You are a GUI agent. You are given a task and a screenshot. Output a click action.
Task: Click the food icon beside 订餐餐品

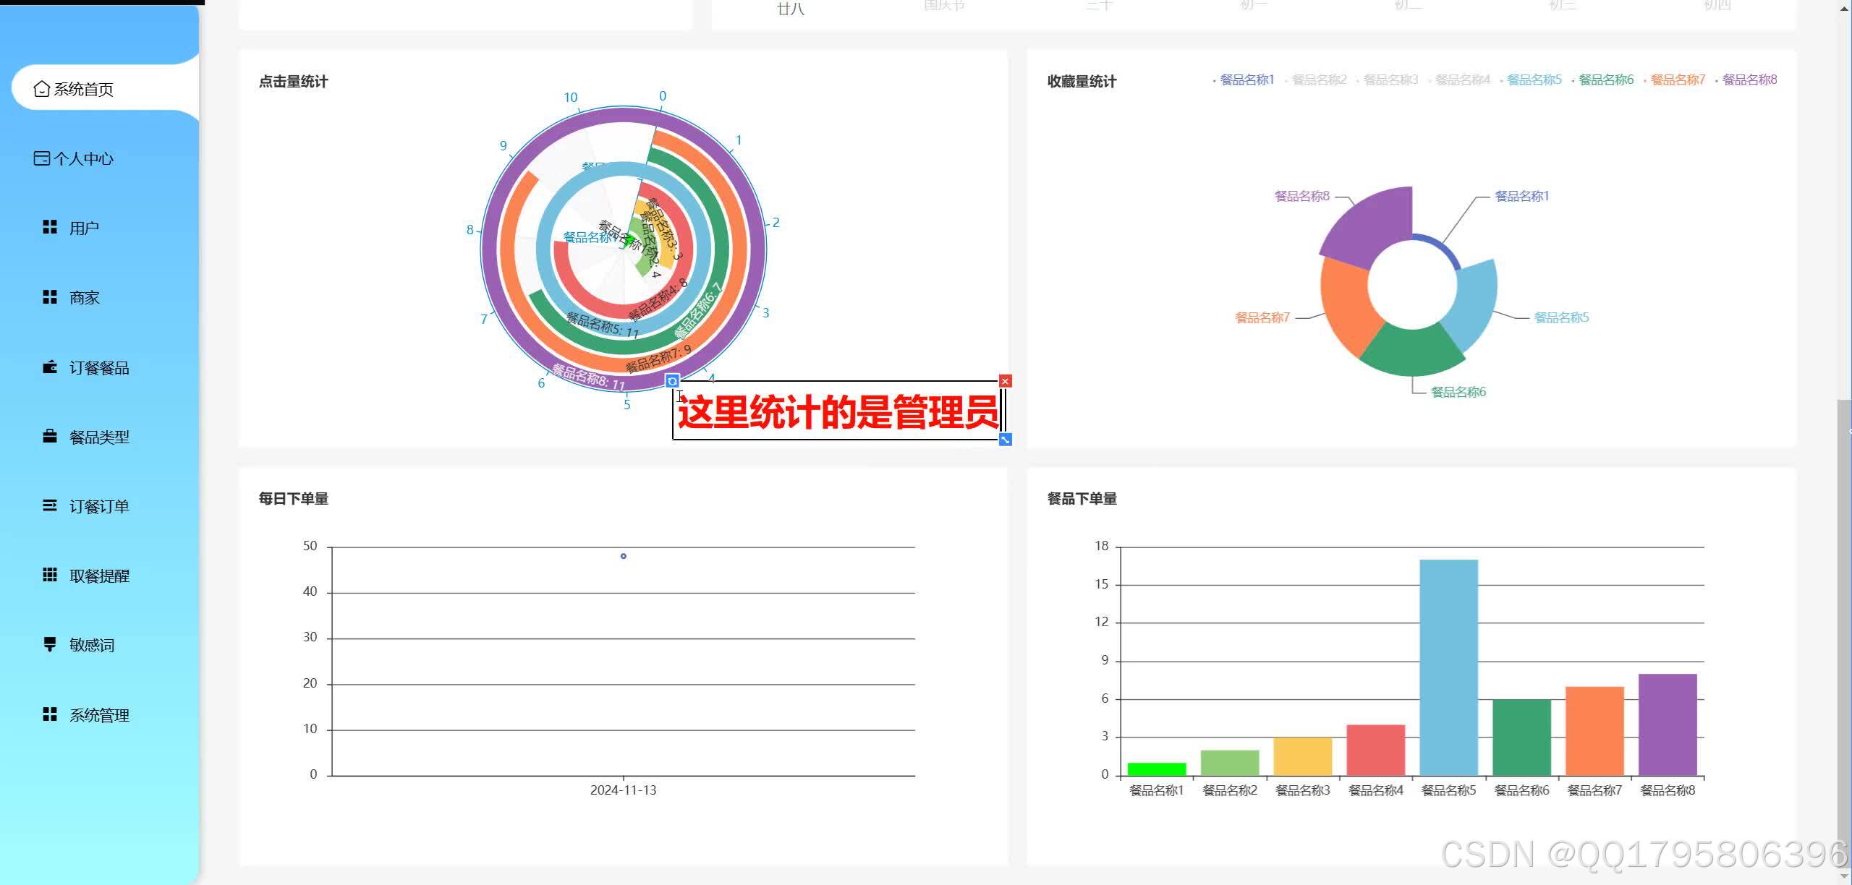pyautogui.click(x=49, y=367)
